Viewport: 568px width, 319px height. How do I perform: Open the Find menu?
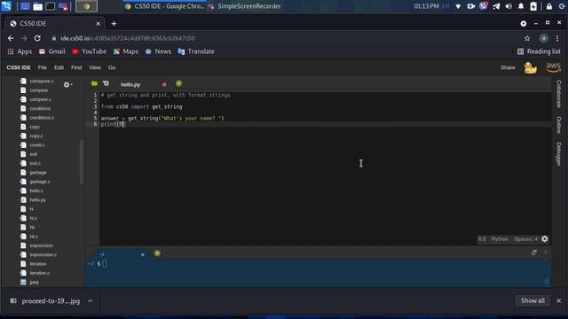76,67
